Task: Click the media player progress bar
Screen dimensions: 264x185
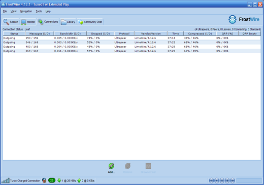Action: click(249, 180)
